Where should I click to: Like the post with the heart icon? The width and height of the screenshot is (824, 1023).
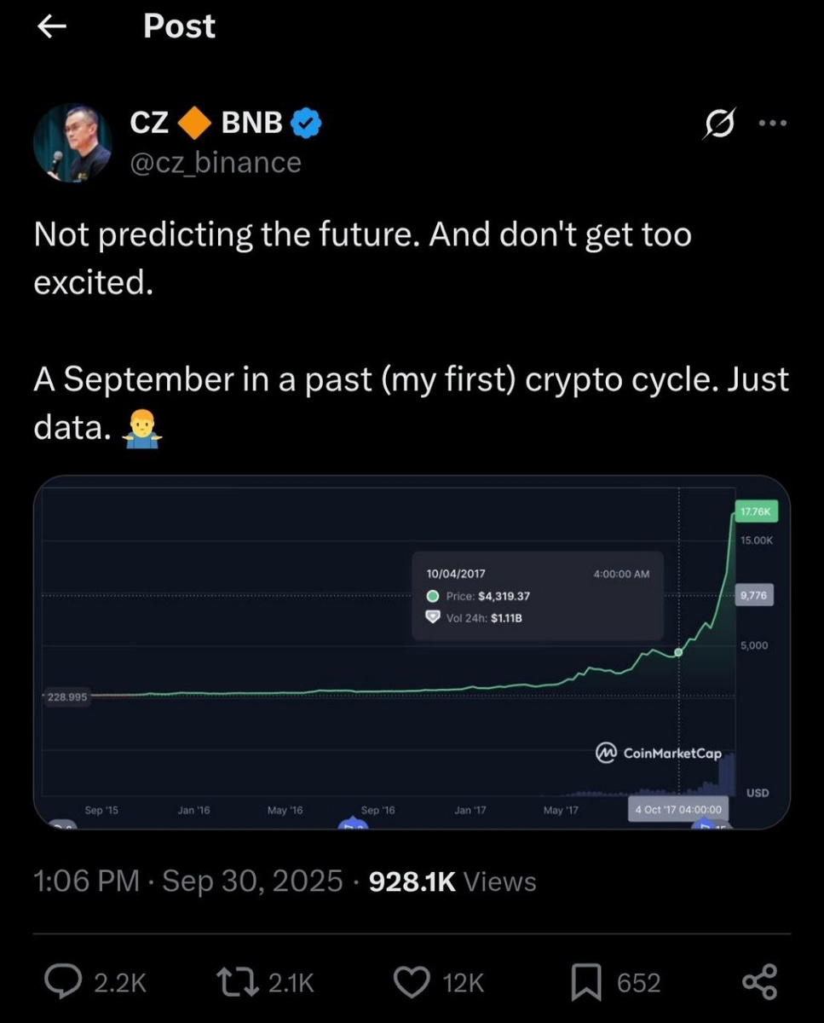click(x=414, y=983)
